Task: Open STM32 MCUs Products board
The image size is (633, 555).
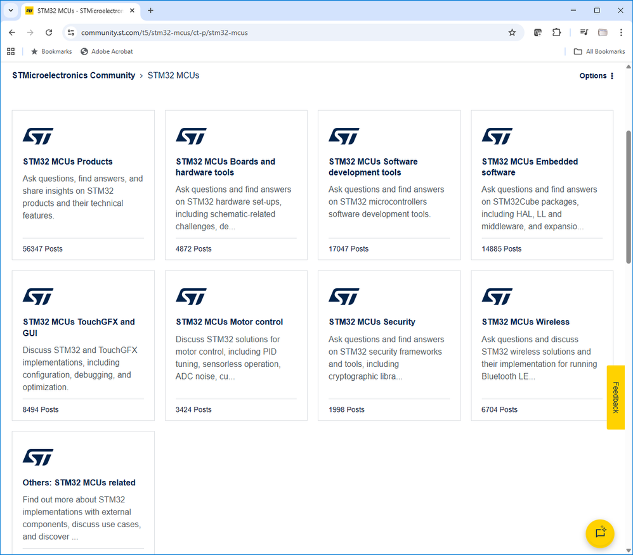Action: click(x=68, y=162)
